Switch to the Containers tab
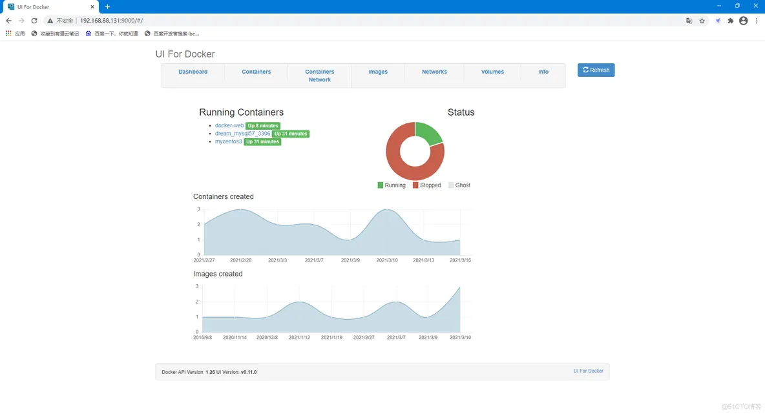 [256, 72]
